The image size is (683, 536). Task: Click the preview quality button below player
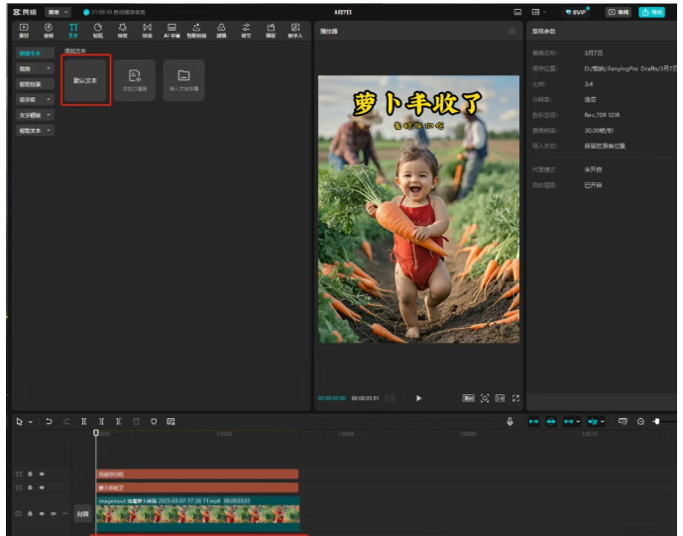[x=468, y=398]
